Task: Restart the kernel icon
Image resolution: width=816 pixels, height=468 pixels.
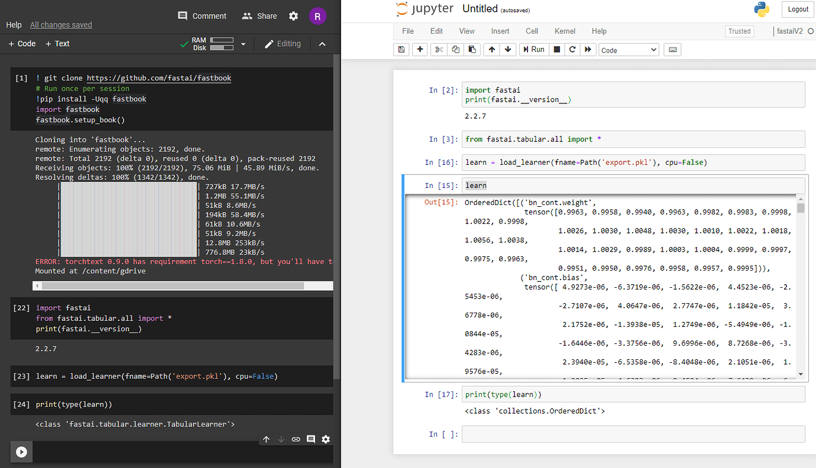Action: pos(572,50)
